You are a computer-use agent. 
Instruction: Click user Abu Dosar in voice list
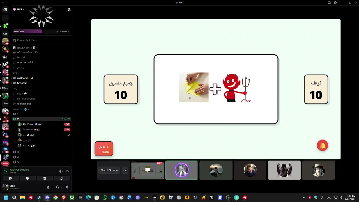pyautogui.click(x=43, y=124)
